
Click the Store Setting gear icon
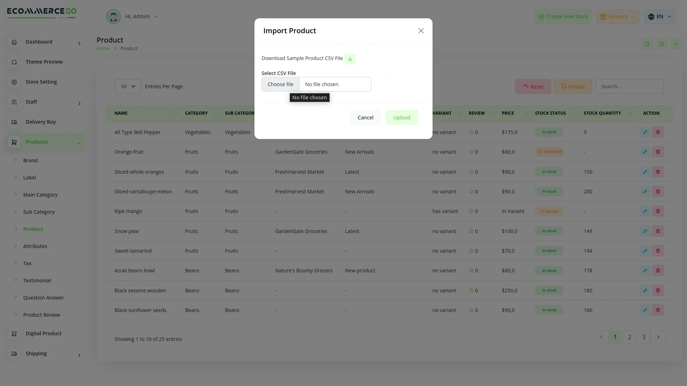point(14,82)
